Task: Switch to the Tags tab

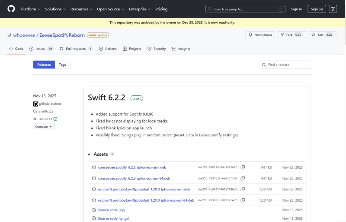Action: pos(62,64)
